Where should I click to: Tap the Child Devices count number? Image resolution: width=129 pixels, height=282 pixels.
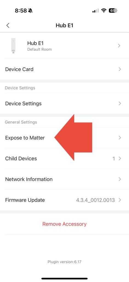113,159
